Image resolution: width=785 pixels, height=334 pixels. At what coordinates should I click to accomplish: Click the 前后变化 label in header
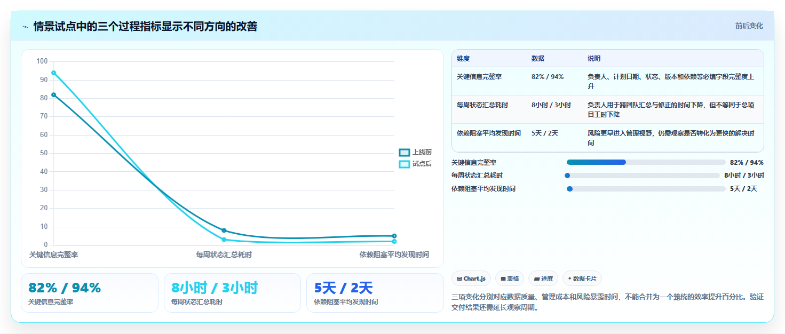pos(749,26)
